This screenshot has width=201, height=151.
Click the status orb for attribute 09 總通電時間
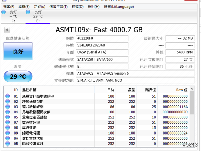click(7, 133)
